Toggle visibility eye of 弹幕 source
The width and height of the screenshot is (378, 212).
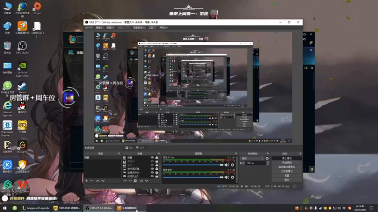pos(152,158)
